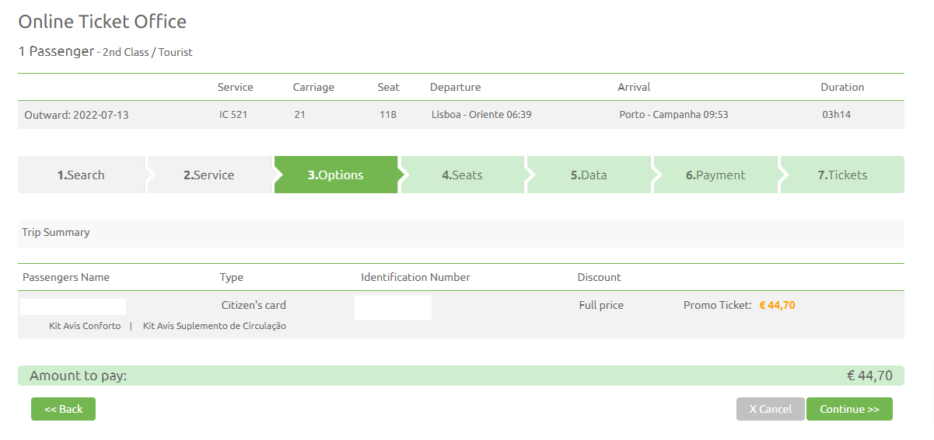Viewport: 934px width, 440px height.
Task: Select the Online Ticket Office heading
Action: point(102,21)
